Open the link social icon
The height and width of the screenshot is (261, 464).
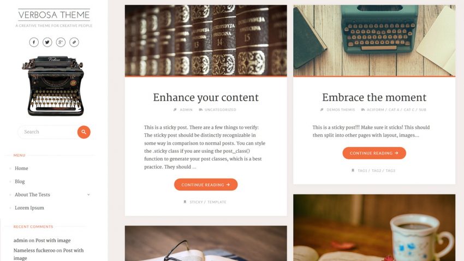(x=74, y=42)
